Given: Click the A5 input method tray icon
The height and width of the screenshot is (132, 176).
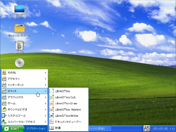Looking at the screenshot, I should pos(147,128).
